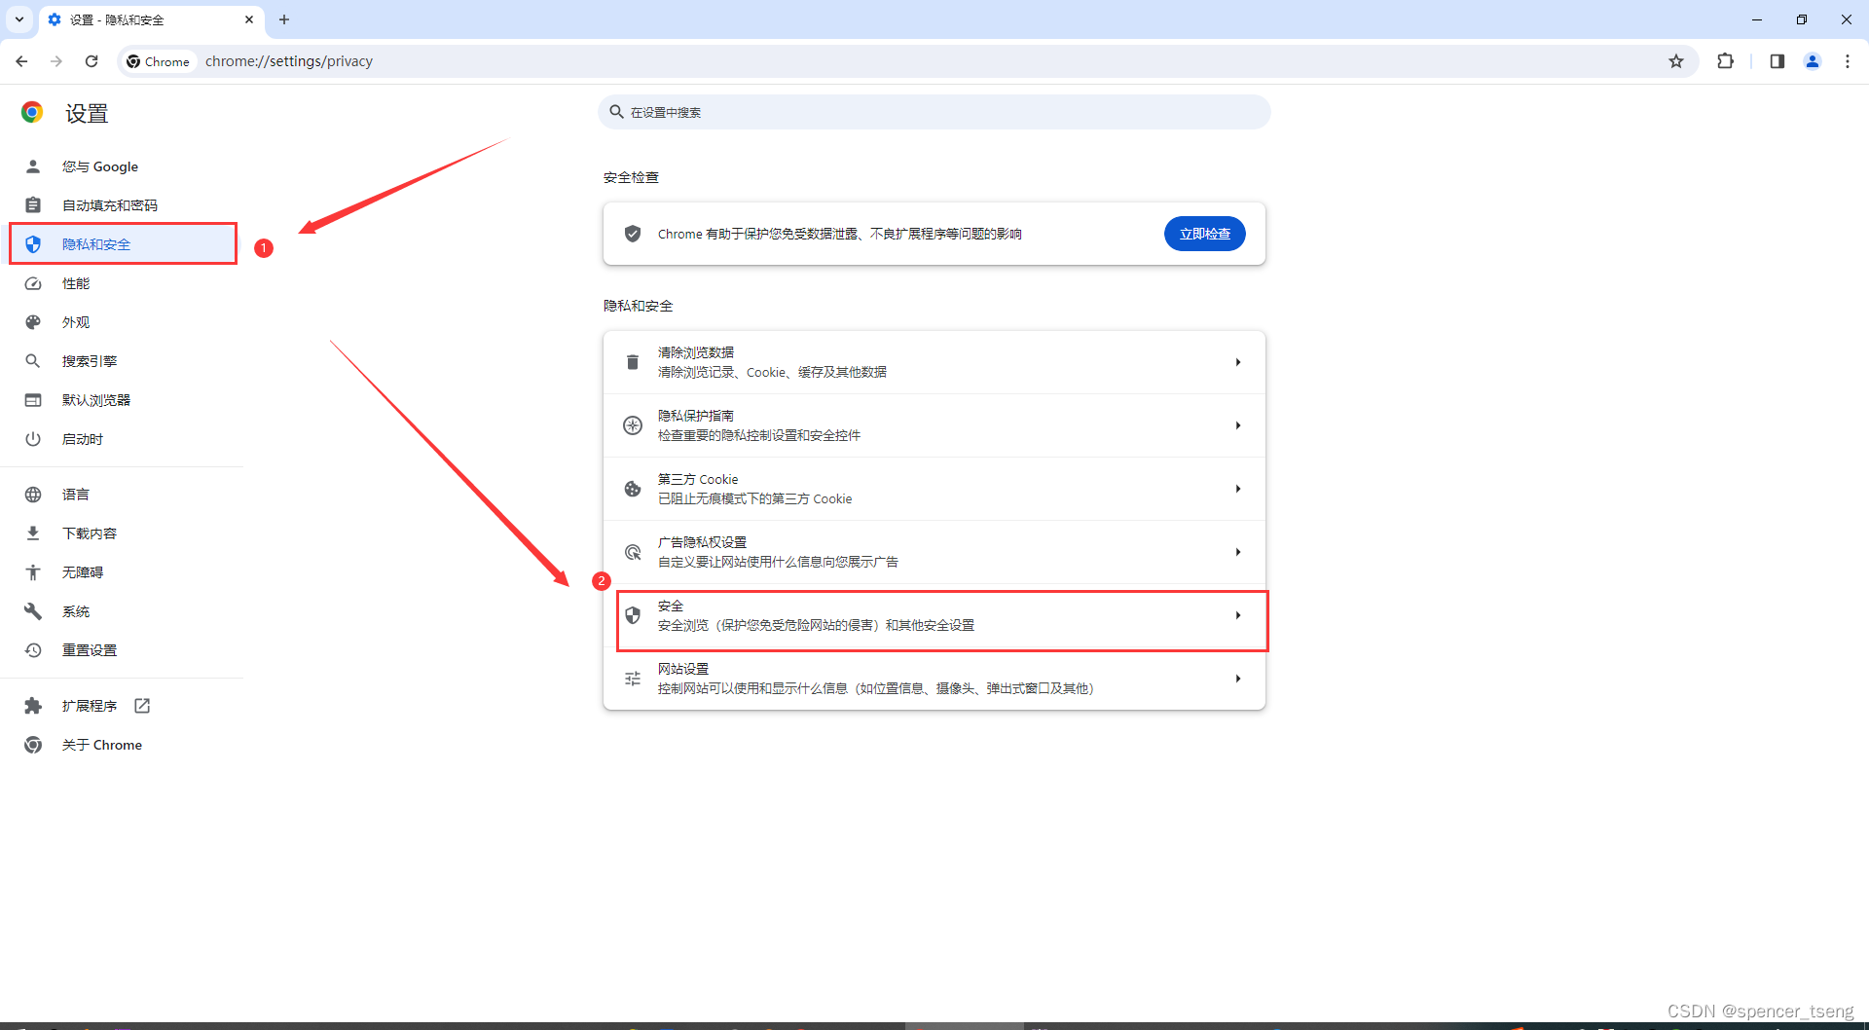Image resolution: width=1869 pixels, height=1030 pixels.
Task: Click the 搜索引擎 magnifier icon in sidebar
Action: [x=33, y=360]
